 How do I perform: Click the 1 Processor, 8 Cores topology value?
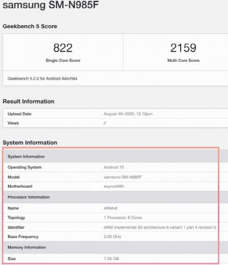(x=123, y=218)
